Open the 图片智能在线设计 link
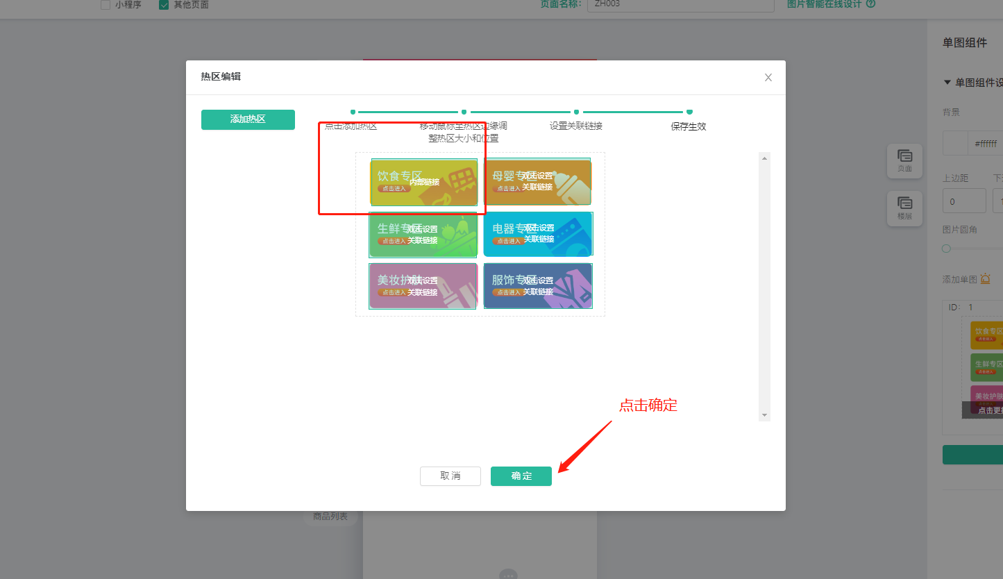 (x=824, y=4)
